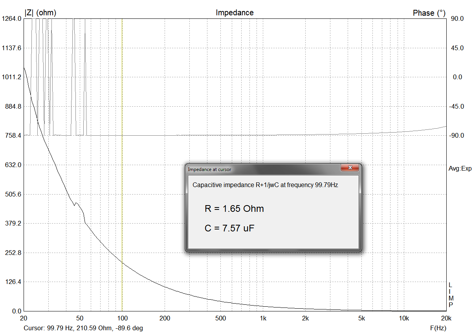Click the Phase (°) axis label

429,13
